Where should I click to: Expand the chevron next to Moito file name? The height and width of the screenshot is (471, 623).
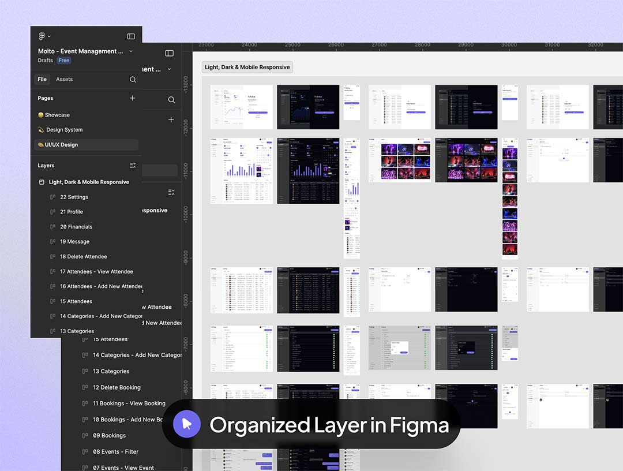coord(131,51)
